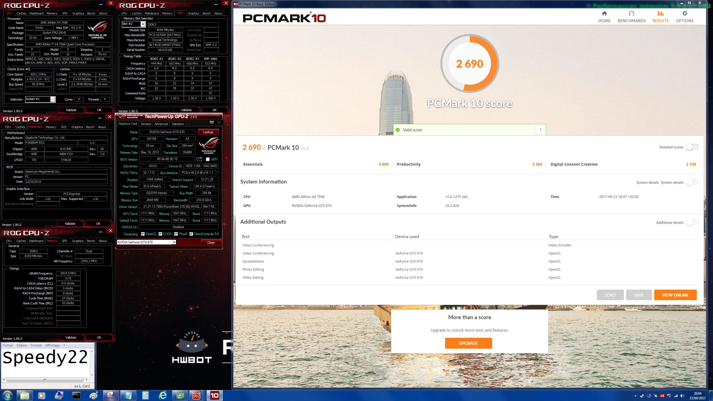Switch to ROG CPU-Z in the taskbar

(x=197, y=395)
